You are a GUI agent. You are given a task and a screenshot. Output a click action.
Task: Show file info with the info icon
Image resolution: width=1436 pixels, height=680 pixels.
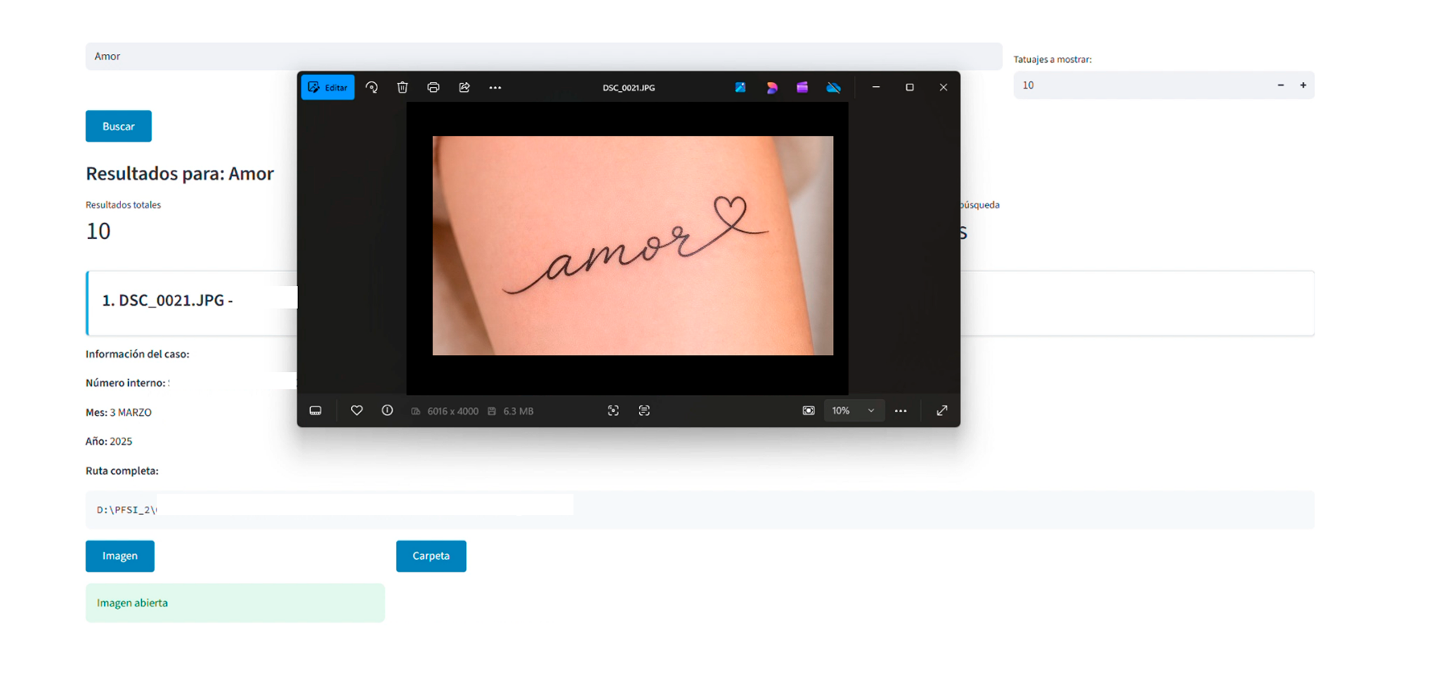(387, 410)
